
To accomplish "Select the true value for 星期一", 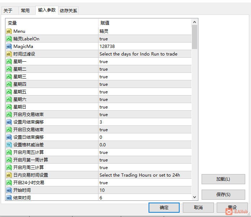I will (x=104, y=62).
